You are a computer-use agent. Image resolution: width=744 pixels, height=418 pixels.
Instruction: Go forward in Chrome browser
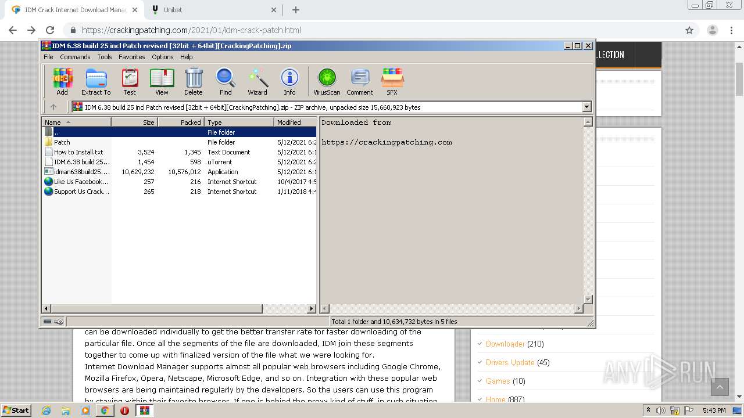31,30
